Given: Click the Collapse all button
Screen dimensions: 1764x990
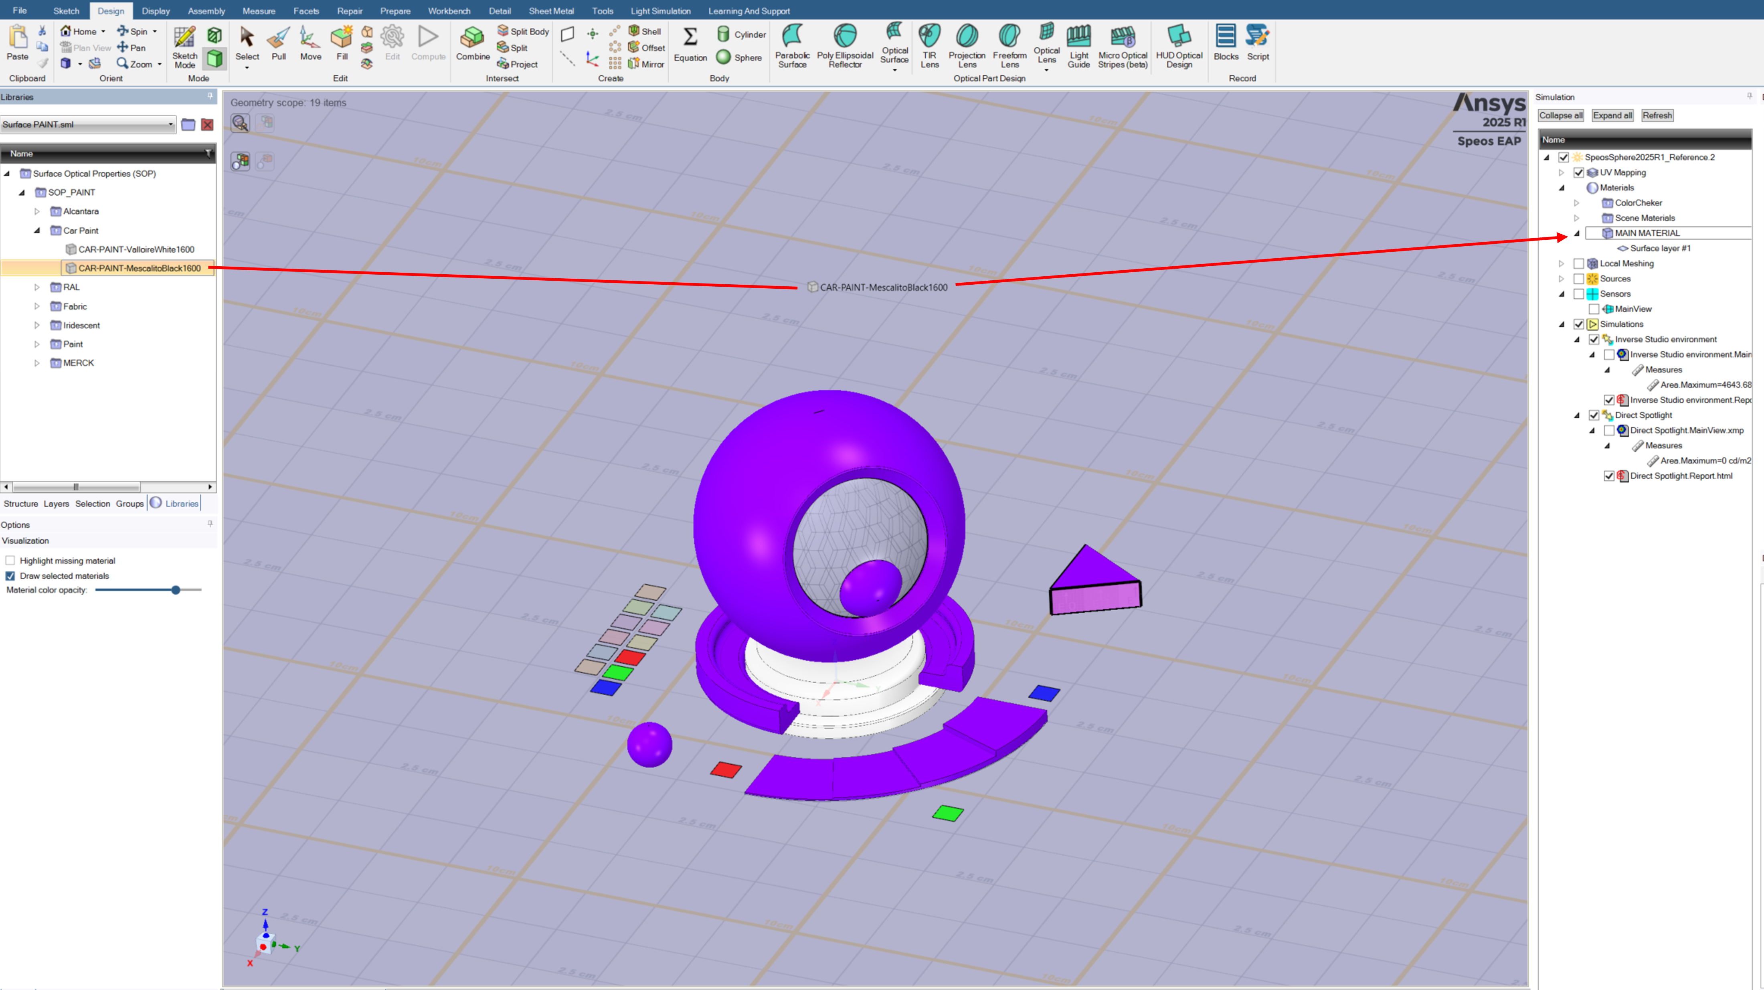Looking at the screenshot, I should point(1561,116).
